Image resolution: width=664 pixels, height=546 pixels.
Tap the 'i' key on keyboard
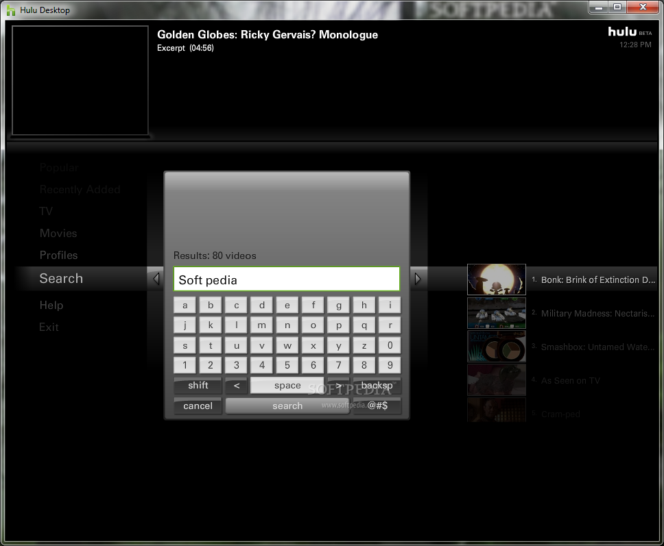click(390, 305)
